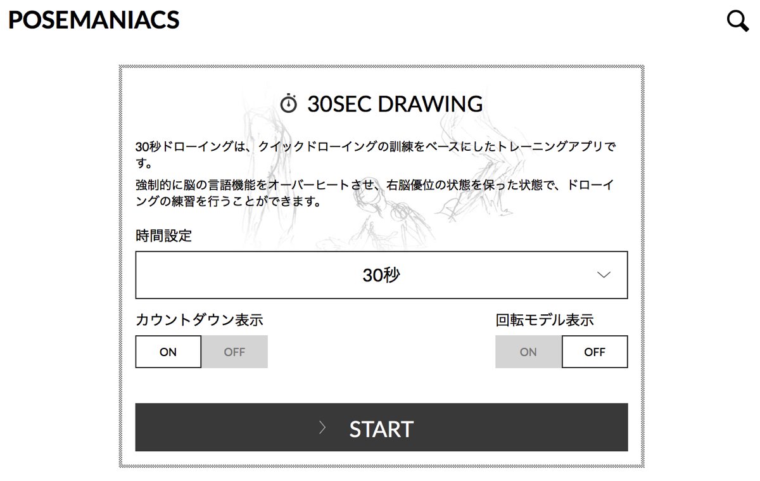Click the paragraph starting with 強制的に脳の言語機能
Viewport: 760px width, 481px height.
(376, 193)
